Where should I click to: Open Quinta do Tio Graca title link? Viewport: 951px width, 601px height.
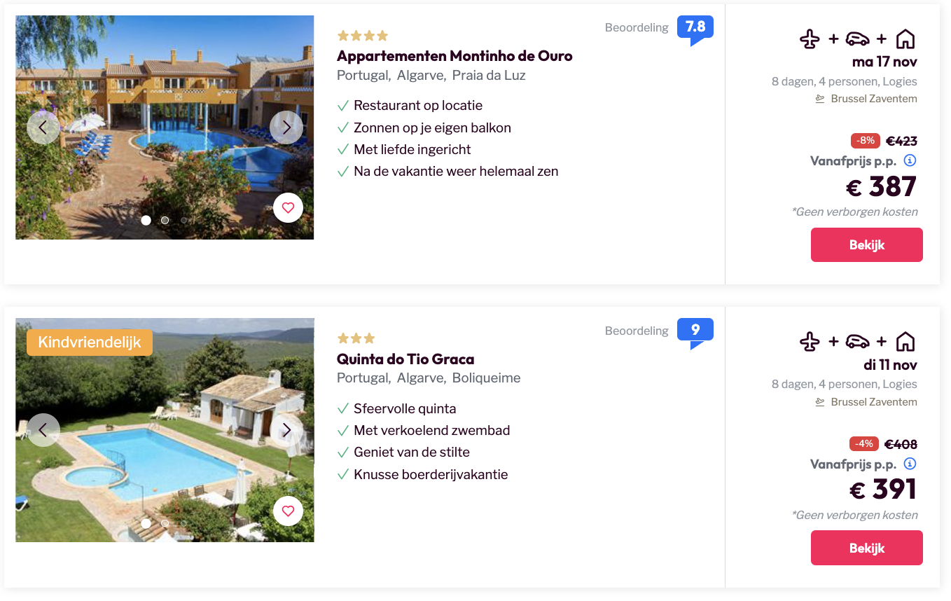click(405, 359)
